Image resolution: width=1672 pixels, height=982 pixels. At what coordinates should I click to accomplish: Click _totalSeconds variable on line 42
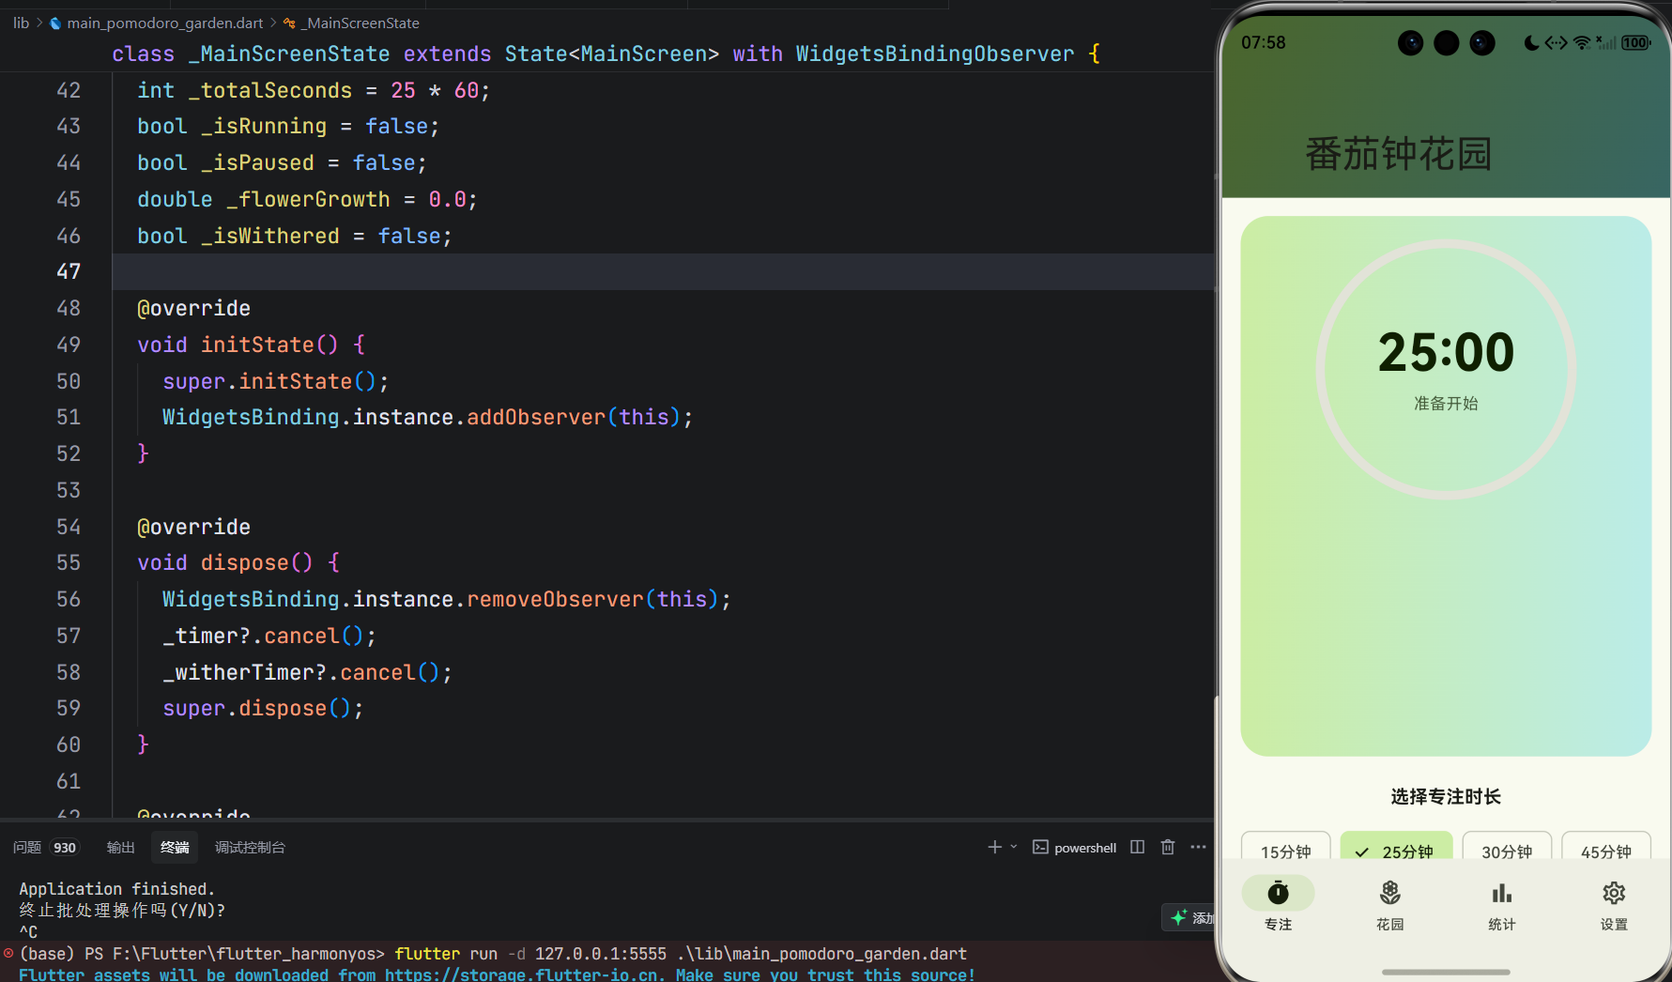[x=270, y=90]
